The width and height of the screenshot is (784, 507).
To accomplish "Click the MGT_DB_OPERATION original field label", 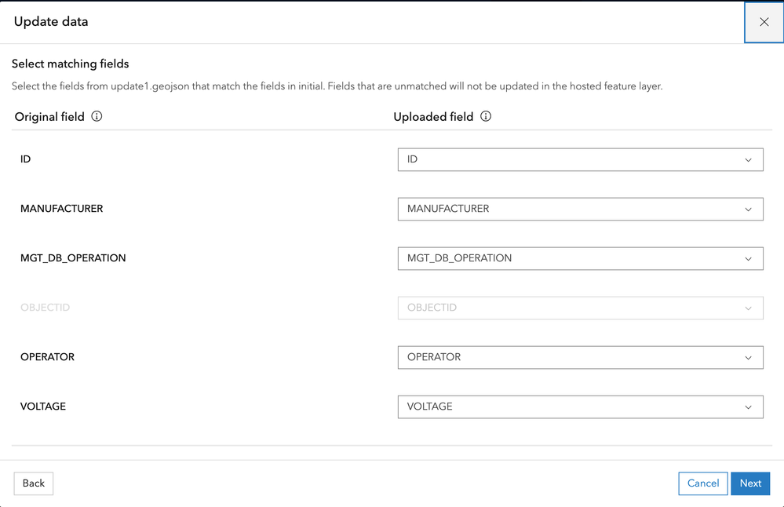I will (73, 258).
